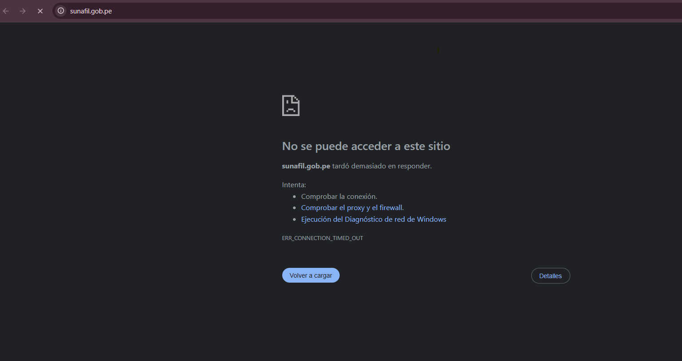Click Volver a cargar to reload
This screenshot has height=361, width=682.
pyautogui.click(x=310, y=275)
